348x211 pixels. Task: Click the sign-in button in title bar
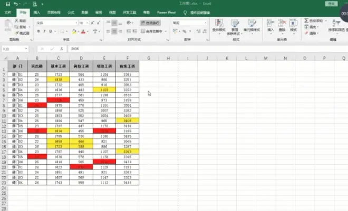pyautogui.click(x=331, y=4)
